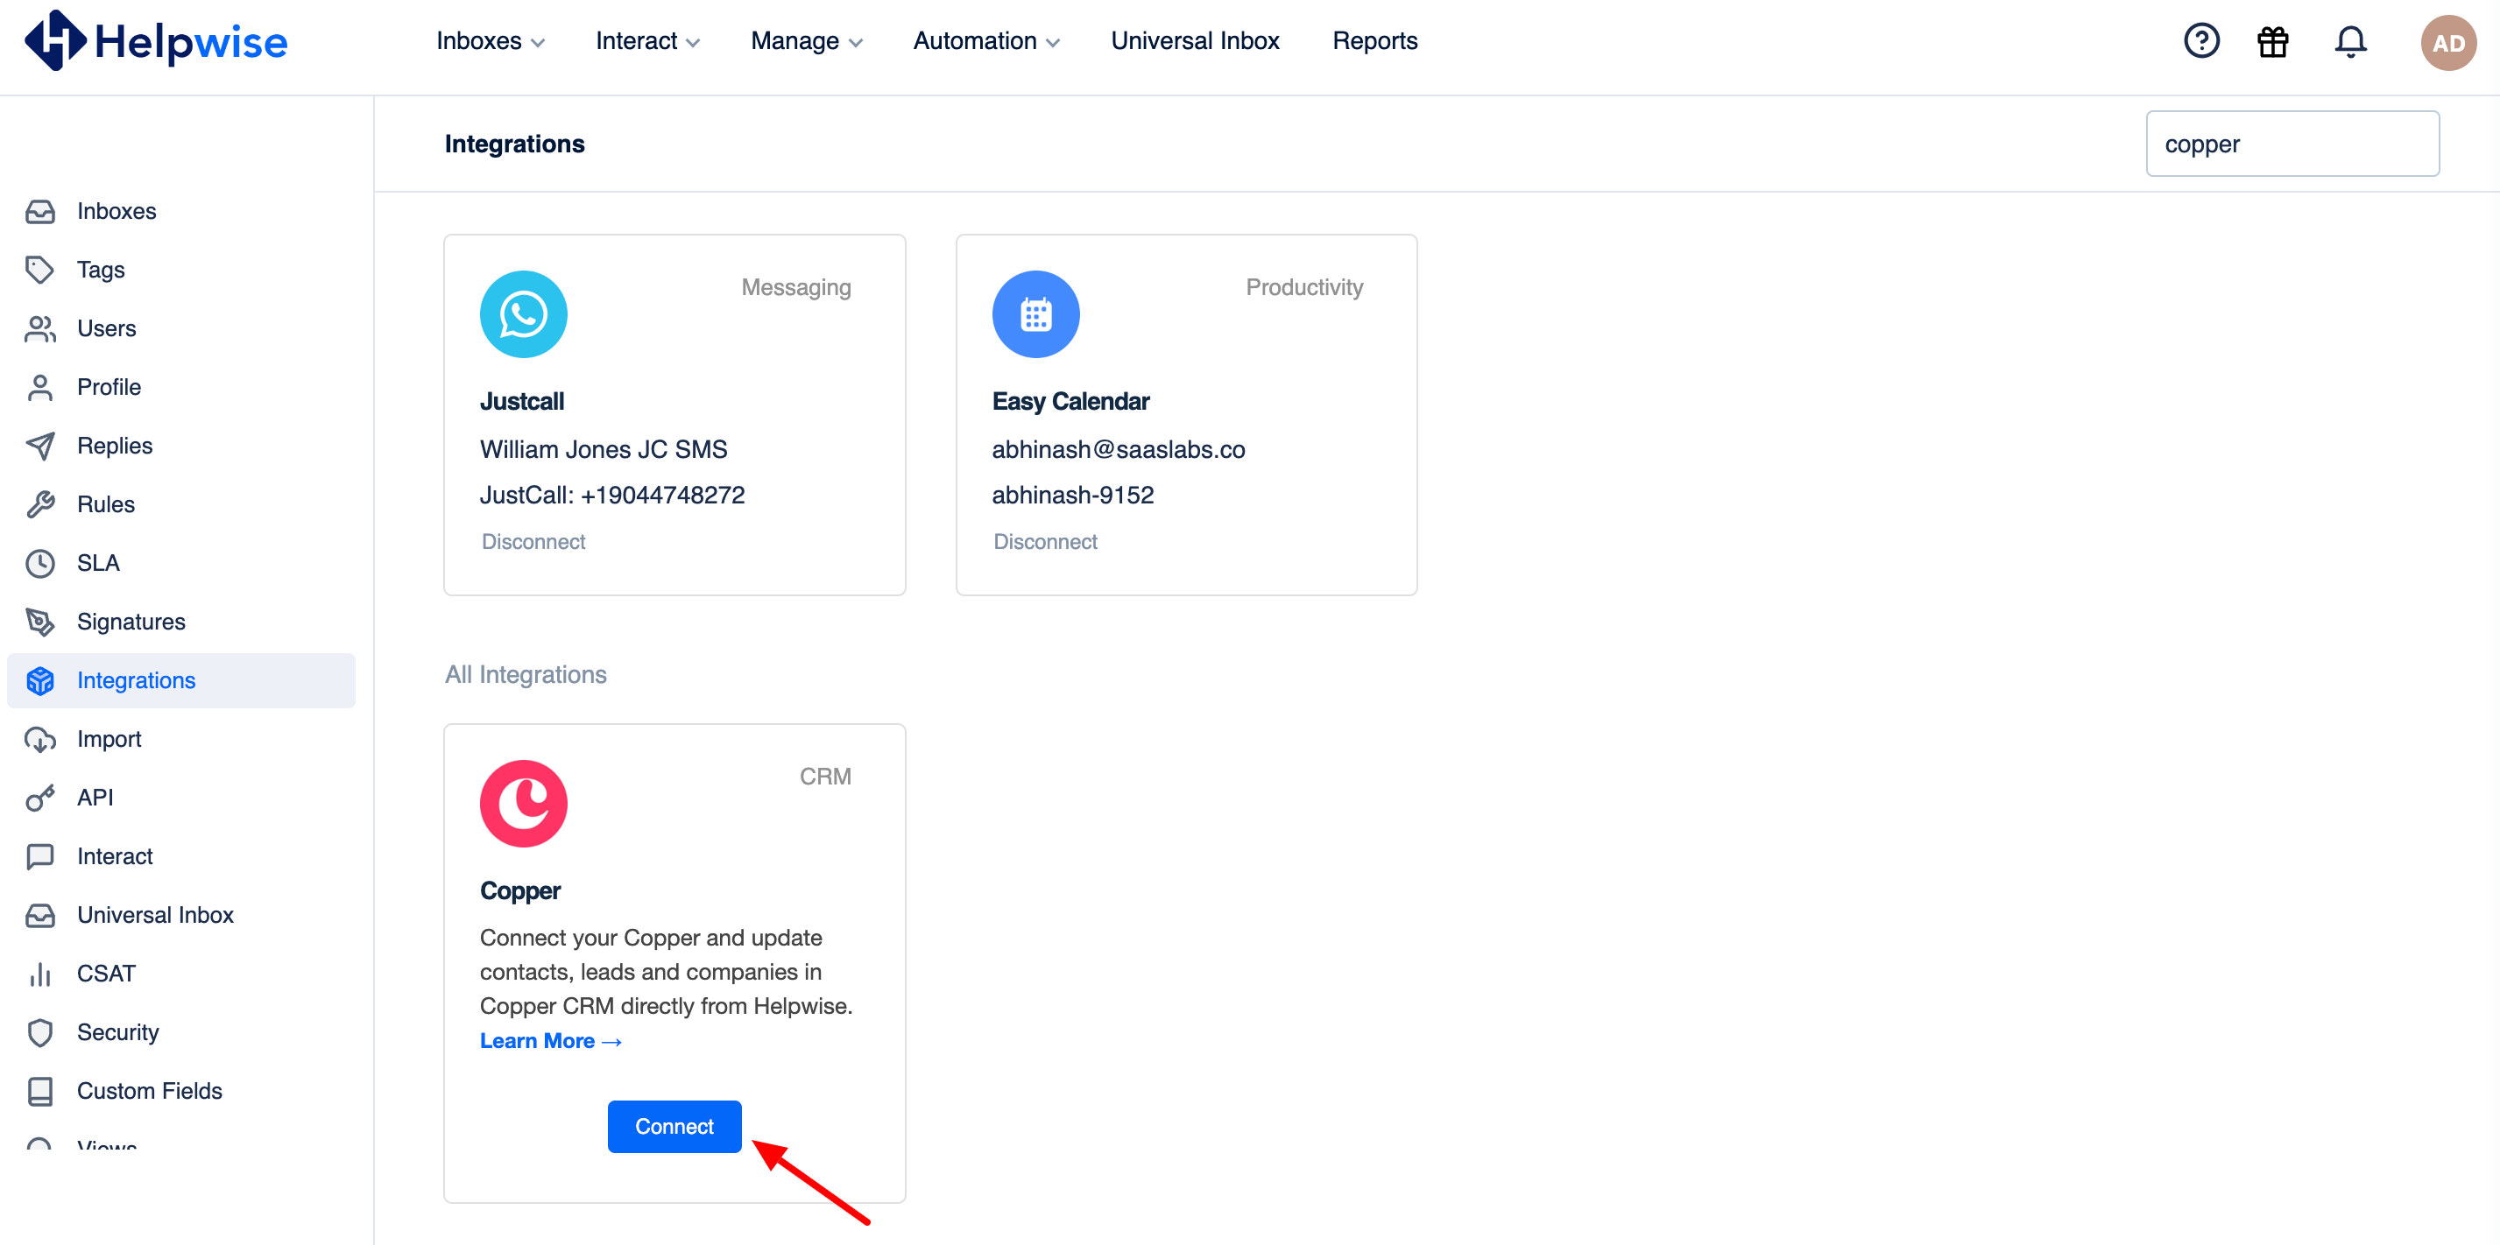Viewport: 2500px width, 1245px height.
Task: Open the Easy Calendar card title
Action: (1070, 401)
